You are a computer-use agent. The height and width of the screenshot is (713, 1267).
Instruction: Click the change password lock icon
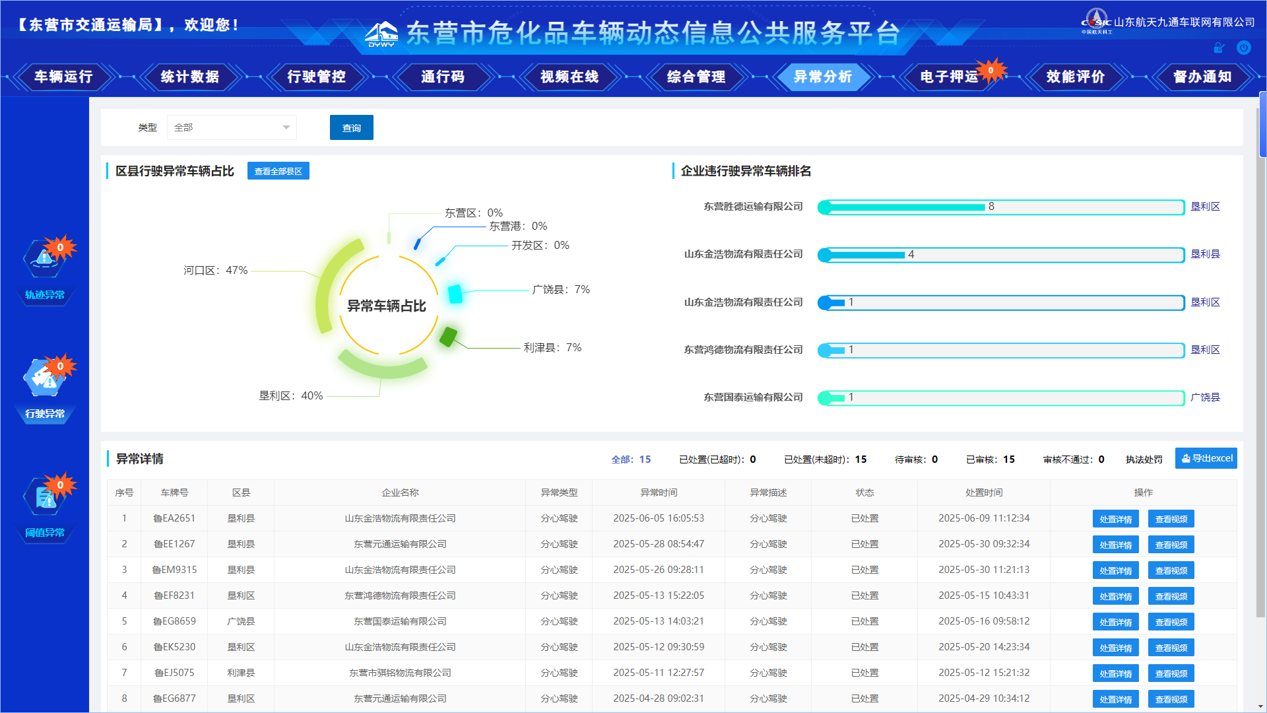tap(1219, 48)
